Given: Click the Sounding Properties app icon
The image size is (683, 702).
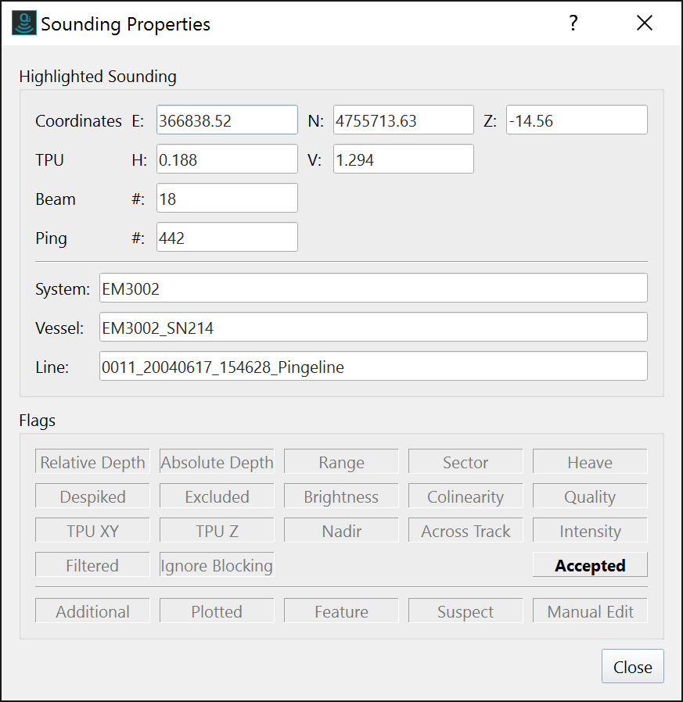Looking at the screenshot, I should (24, 23).
